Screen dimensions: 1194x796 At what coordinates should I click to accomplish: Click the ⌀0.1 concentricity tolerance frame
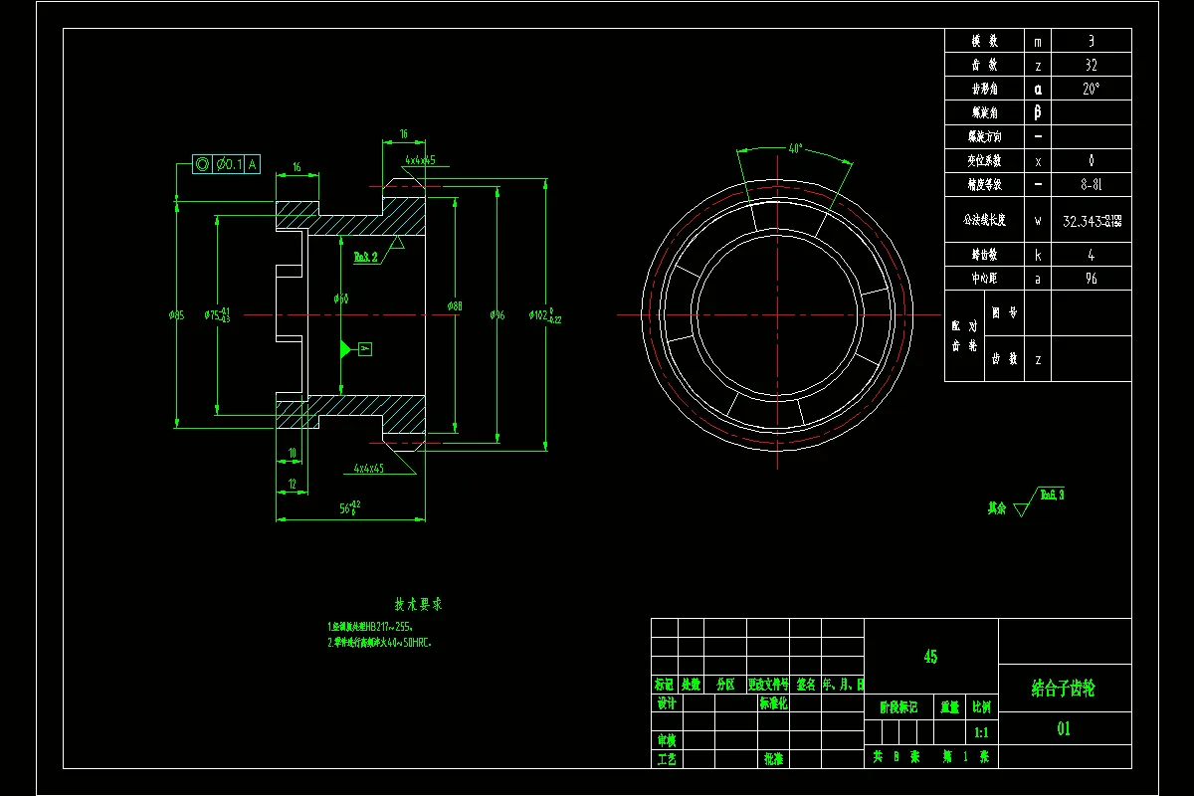[x=226, y=164]
